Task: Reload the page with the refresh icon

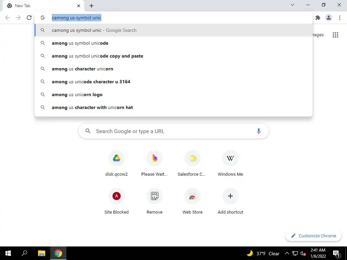Action: [29, 18]
